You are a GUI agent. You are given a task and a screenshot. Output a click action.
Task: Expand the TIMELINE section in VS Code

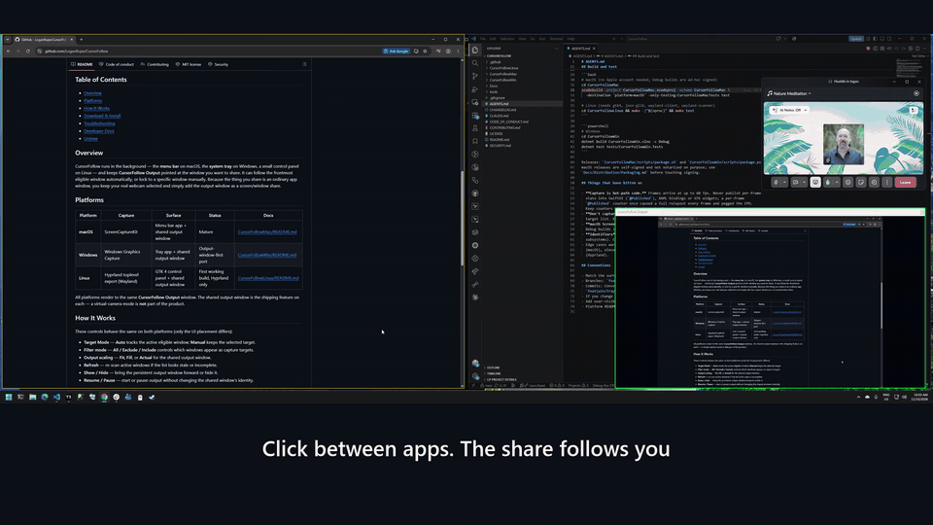[x=494, y=373]
